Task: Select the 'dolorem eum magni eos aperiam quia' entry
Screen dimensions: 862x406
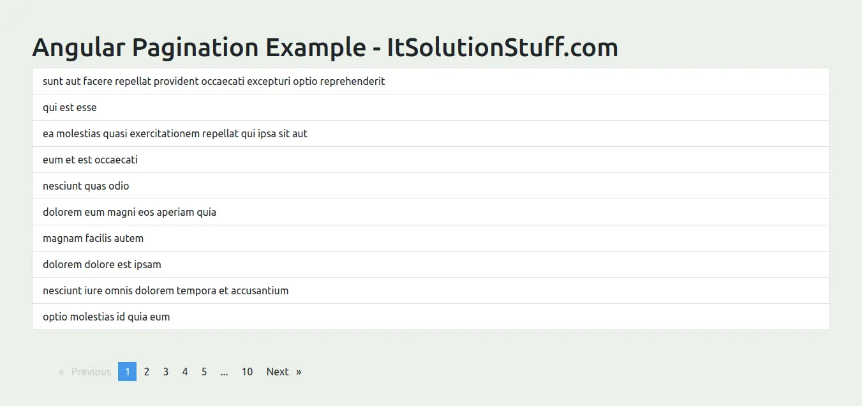Action: (130, 212)
